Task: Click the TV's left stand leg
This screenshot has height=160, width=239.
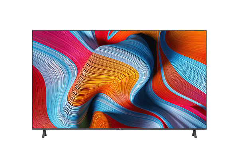Action: [x=44, y=133]
